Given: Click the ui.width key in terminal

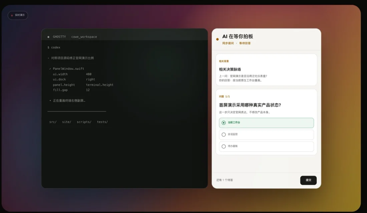Looking at the screenshot, I should pos(60,74).
